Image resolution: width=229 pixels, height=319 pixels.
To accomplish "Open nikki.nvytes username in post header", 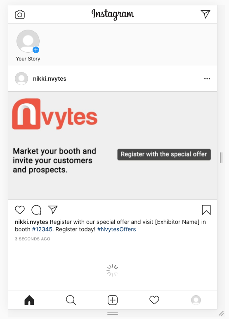I will (x=50, y=79).
